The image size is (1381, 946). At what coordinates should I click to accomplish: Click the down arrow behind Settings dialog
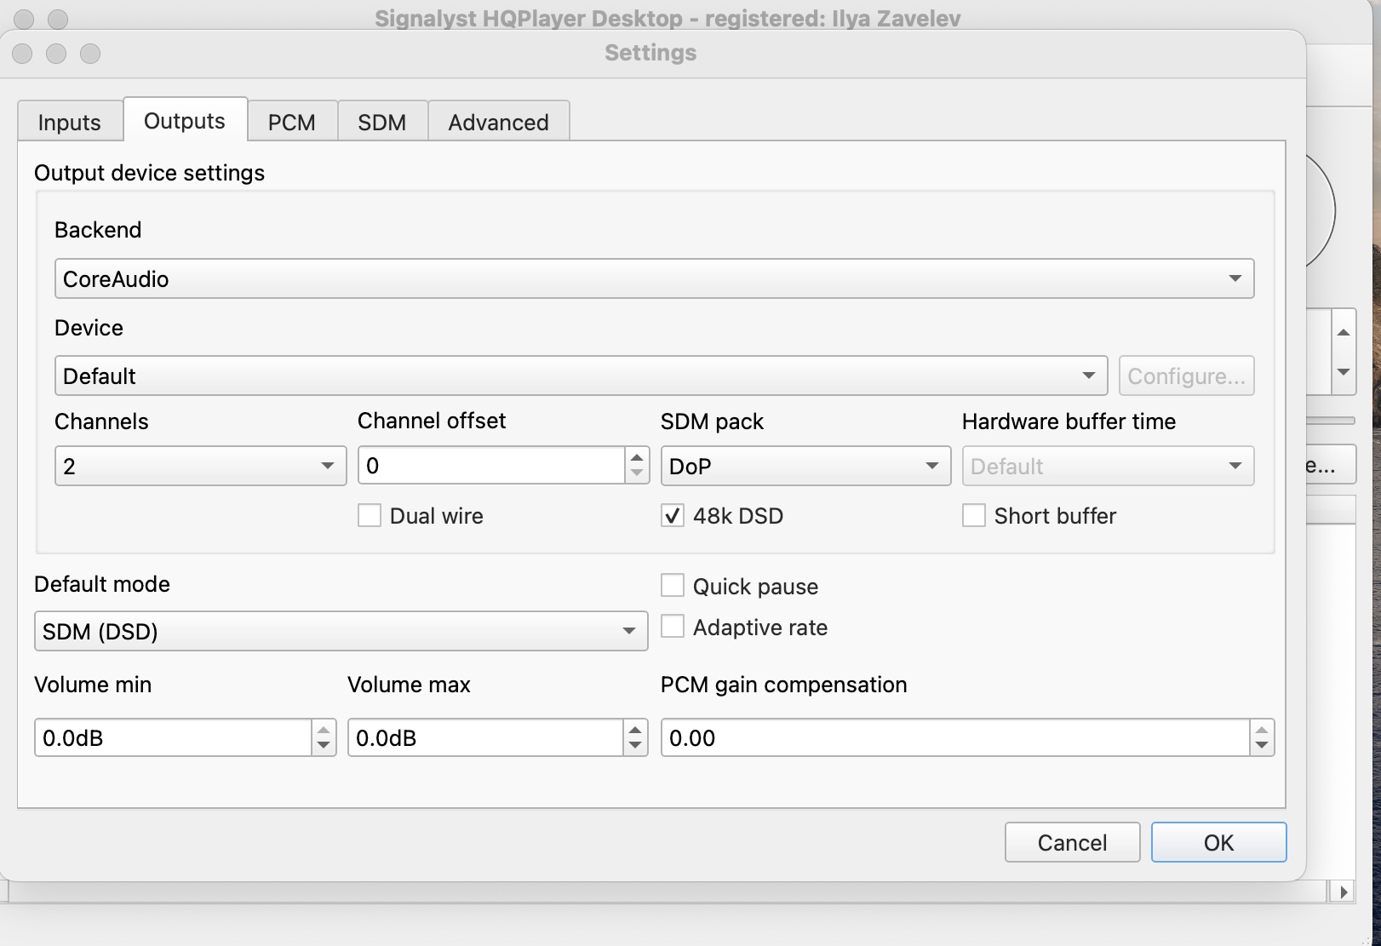click(1344, 372)
